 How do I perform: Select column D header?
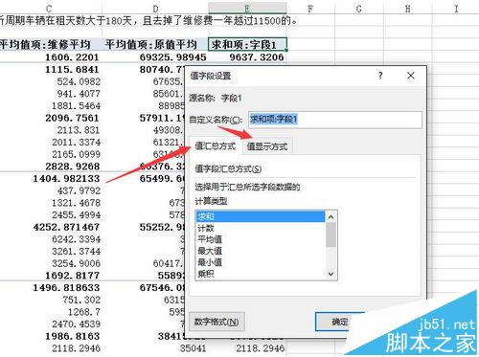click(x=155, y=8)
